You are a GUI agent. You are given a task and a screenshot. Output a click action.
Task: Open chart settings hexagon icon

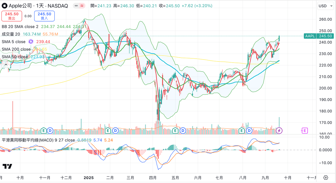(326, 178)
